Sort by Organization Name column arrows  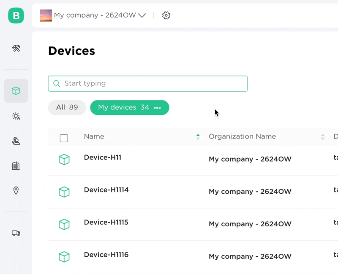tap(323, 137)
